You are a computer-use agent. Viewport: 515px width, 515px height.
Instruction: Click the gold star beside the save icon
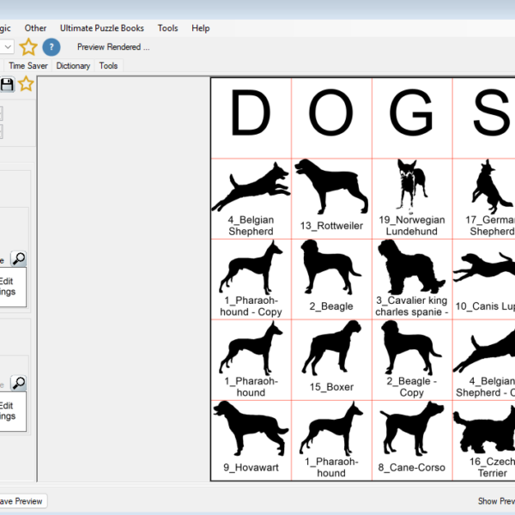tap(27, 84)
